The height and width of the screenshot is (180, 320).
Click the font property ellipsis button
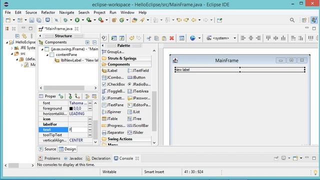90,103
